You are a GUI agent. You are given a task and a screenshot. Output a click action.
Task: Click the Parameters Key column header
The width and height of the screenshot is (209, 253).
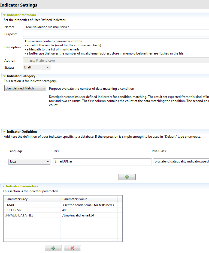[x=32, y=199]
